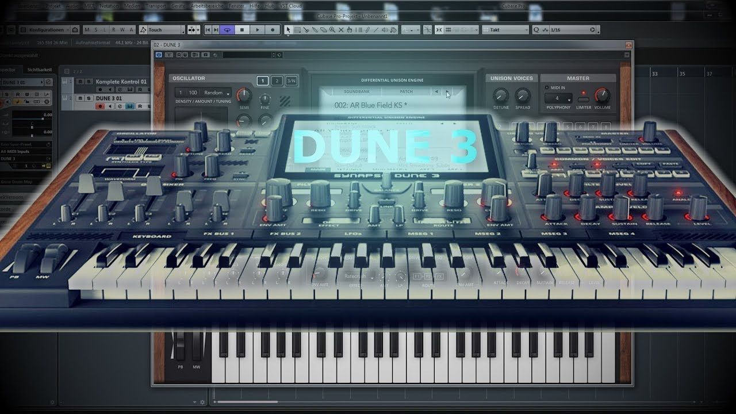The height and width of the screenshot is (414, 736).
Task: Solo the DUNE 3 01 track
Action: coord(89,98)
